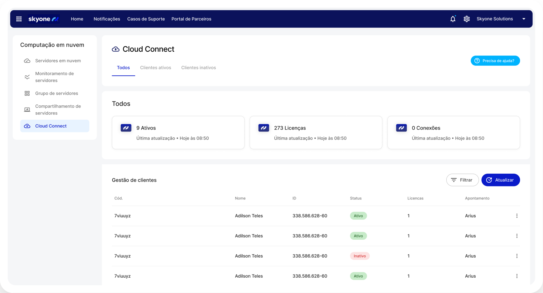Open Casos de Suporte menu
This screenshot has width=543, height=293.
click(146, 19)
